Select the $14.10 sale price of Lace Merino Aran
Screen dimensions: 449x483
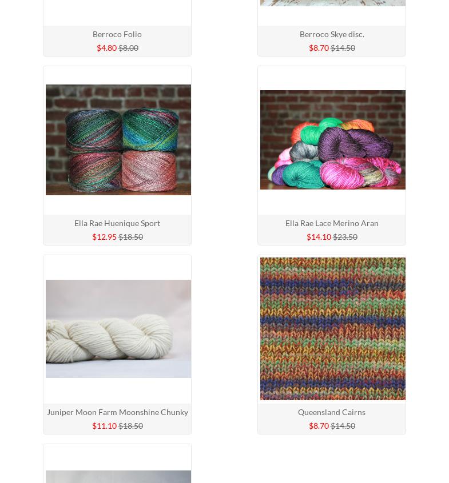click(319, 237)
